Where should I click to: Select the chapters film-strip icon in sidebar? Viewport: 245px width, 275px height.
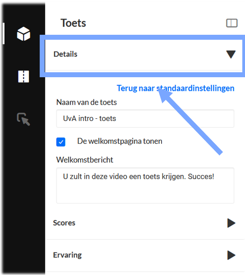pyautogui.click(x=23, y=76)
